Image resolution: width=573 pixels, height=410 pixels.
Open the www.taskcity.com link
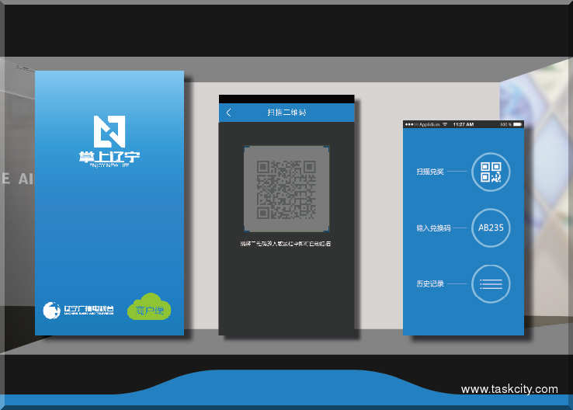pyautogui.click(x=509, y=389)
